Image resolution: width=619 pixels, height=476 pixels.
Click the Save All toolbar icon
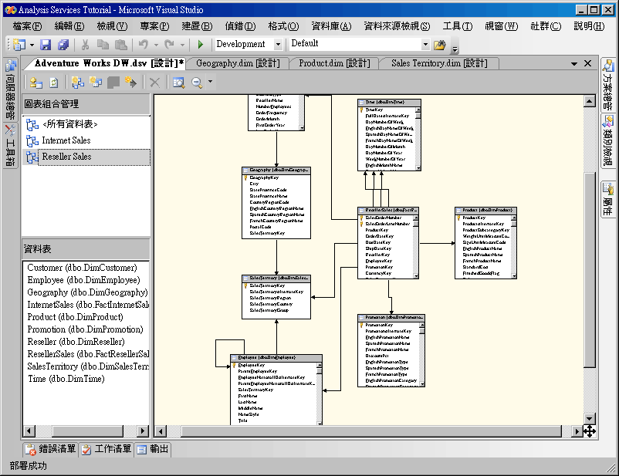pos(63,44)
